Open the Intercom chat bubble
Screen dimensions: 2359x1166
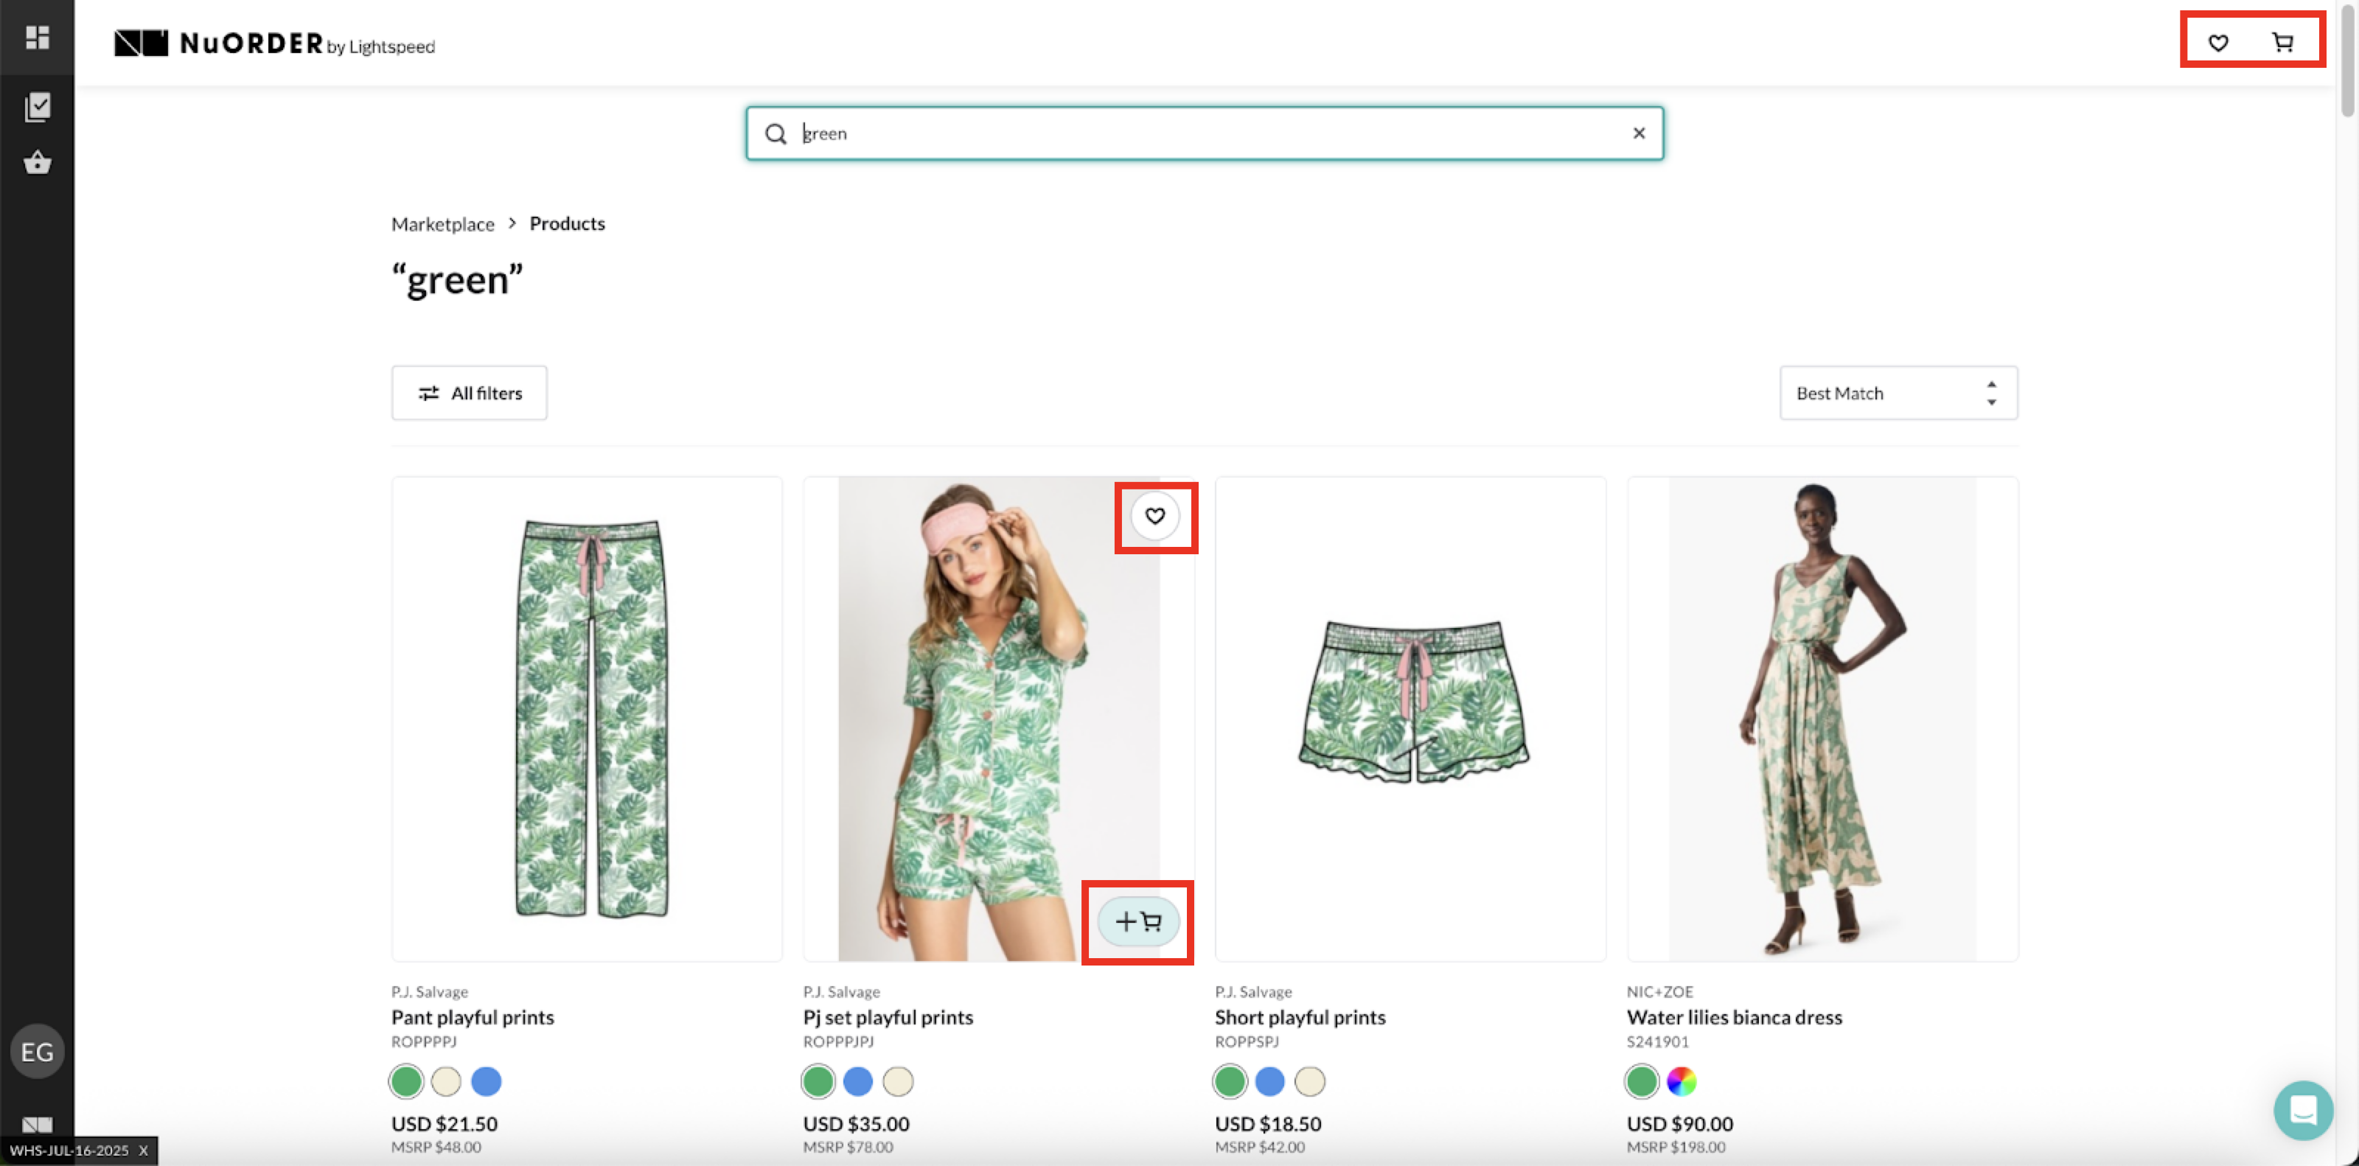point(2304,1110)
